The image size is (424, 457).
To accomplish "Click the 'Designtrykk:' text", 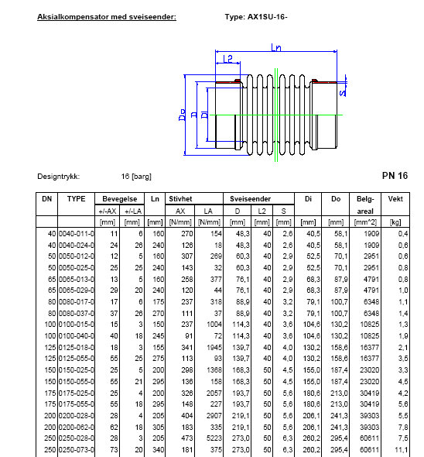I will pos(58,177).
